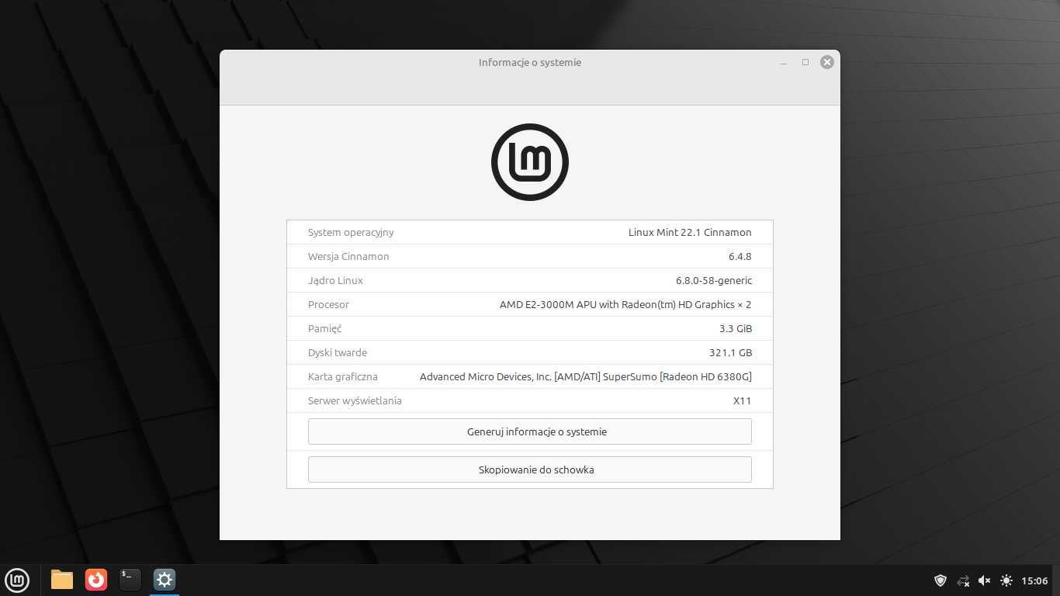The image size is (1060, 596).
Task: Maximize the Informacje o systemie window
Action: click(805, 62)
